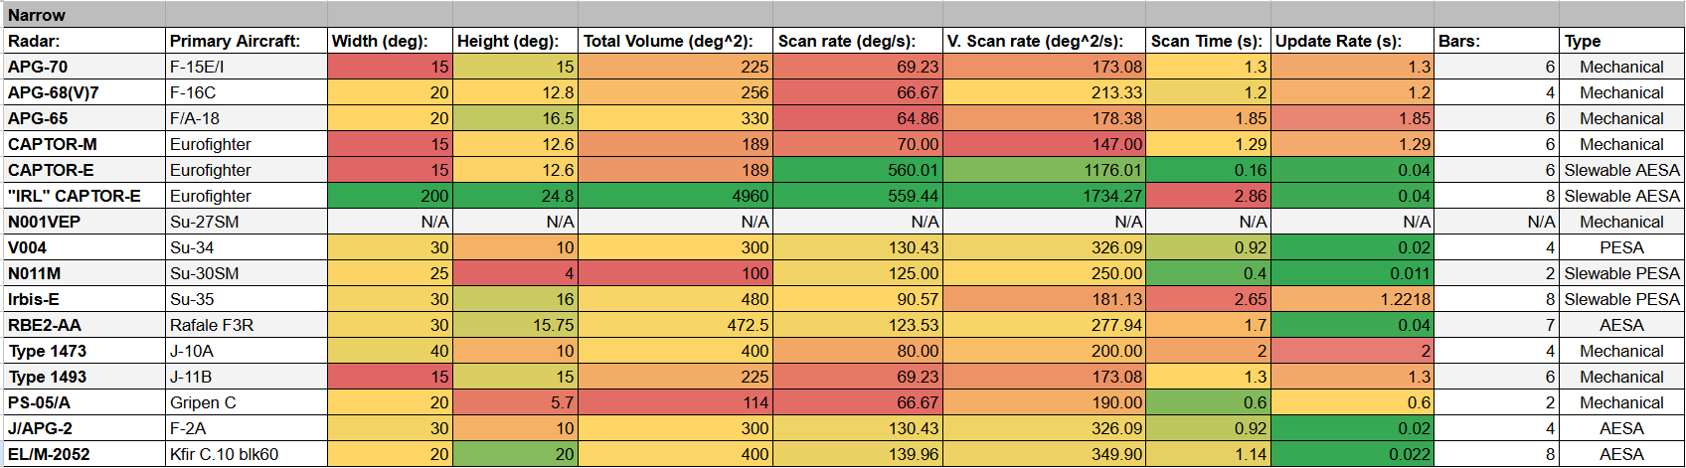Select the green 4960 total volume cell
The image size is (1686, 468).
click(676, 196)
